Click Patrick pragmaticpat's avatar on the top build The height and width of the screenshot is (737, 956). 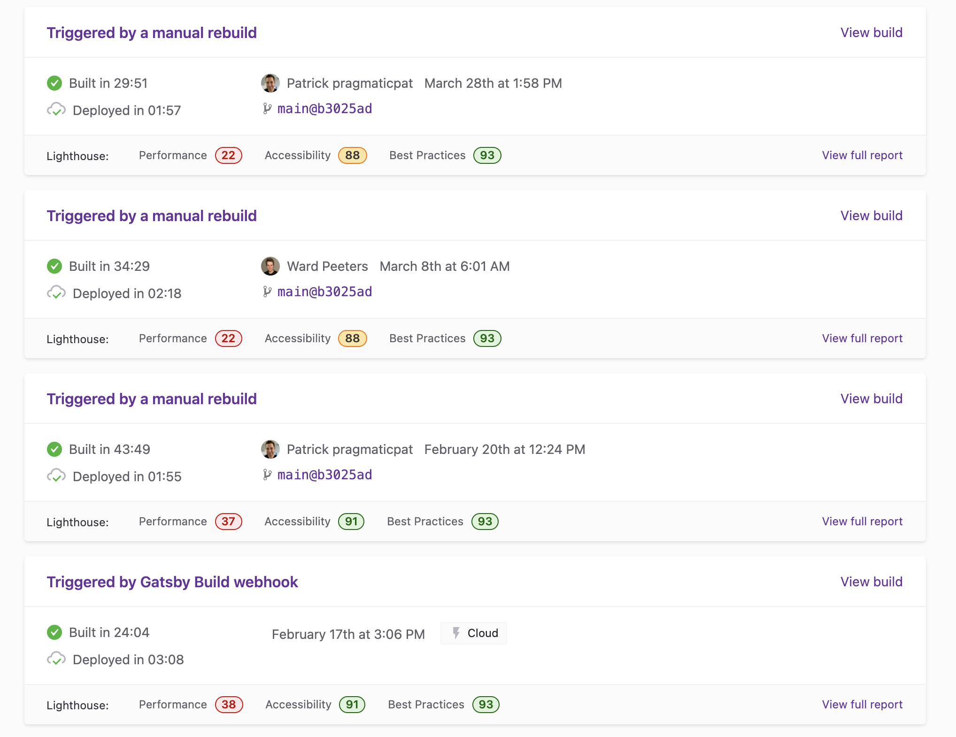(270, 83)
